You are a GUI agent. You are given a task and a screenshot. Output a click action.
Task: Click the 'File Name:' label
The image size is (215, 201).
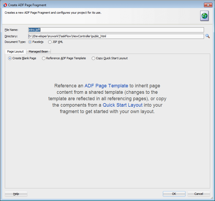click(x=11, y=30)
